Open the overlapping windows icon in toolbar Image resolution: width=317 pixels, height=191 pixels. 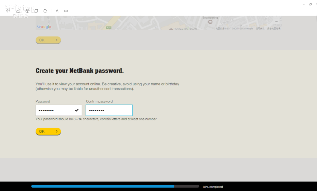[36, 11]
